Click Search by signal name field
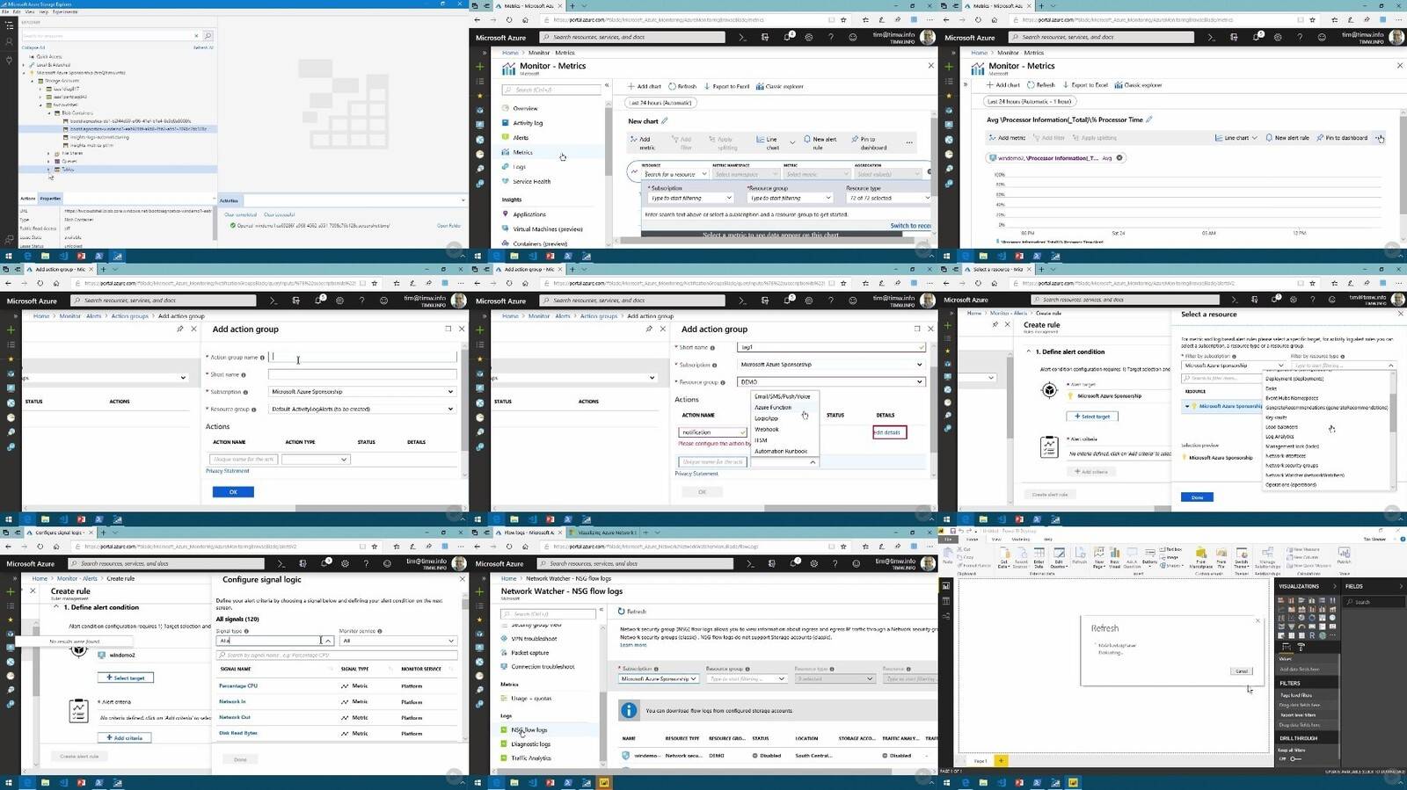The image size is (1407, 790). 337,655
